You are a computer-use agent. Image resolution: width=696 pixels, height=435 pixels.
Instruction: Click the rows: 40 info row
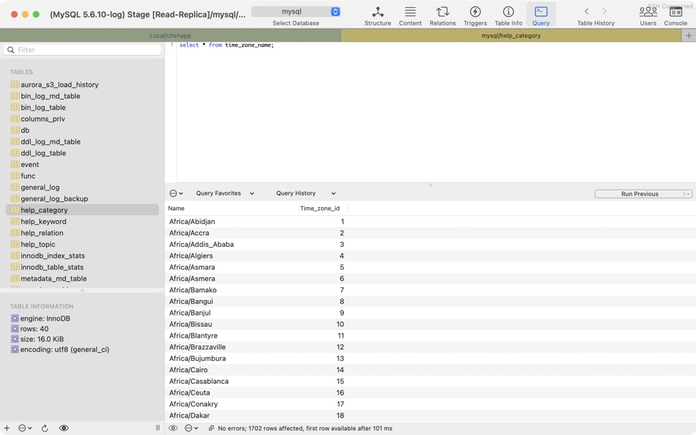(x=30, y=329)
